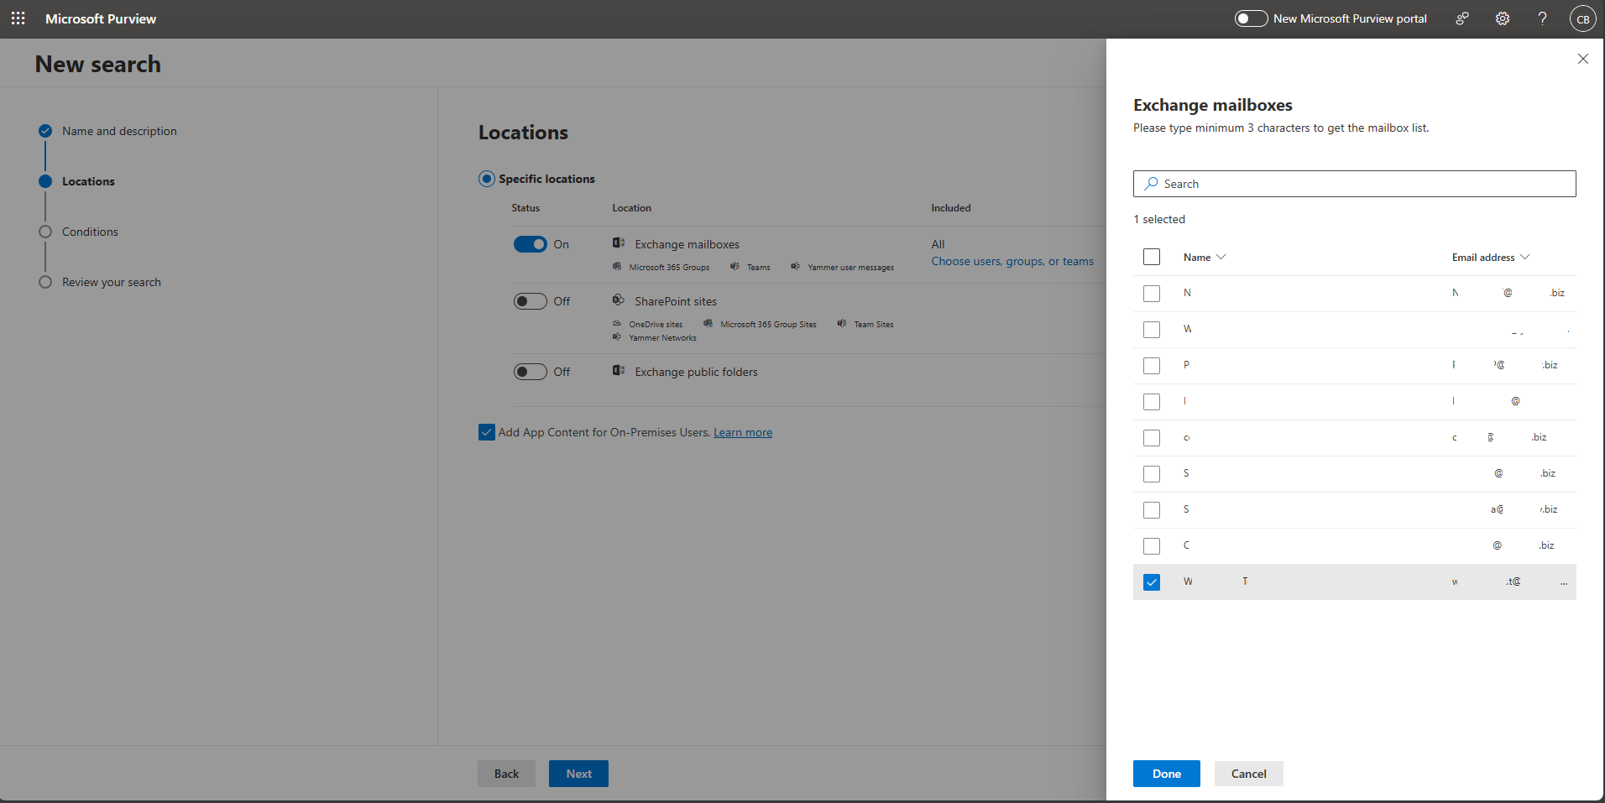Toggle the New Microsoft Purview portal switch
The height and width of the screenshot is (803, 1605).
coord(1251,18)
